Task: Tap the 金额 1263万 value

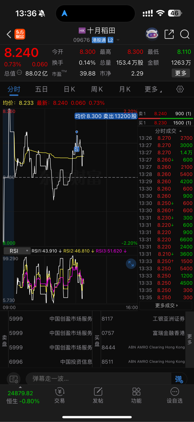Action: [181, 63]
